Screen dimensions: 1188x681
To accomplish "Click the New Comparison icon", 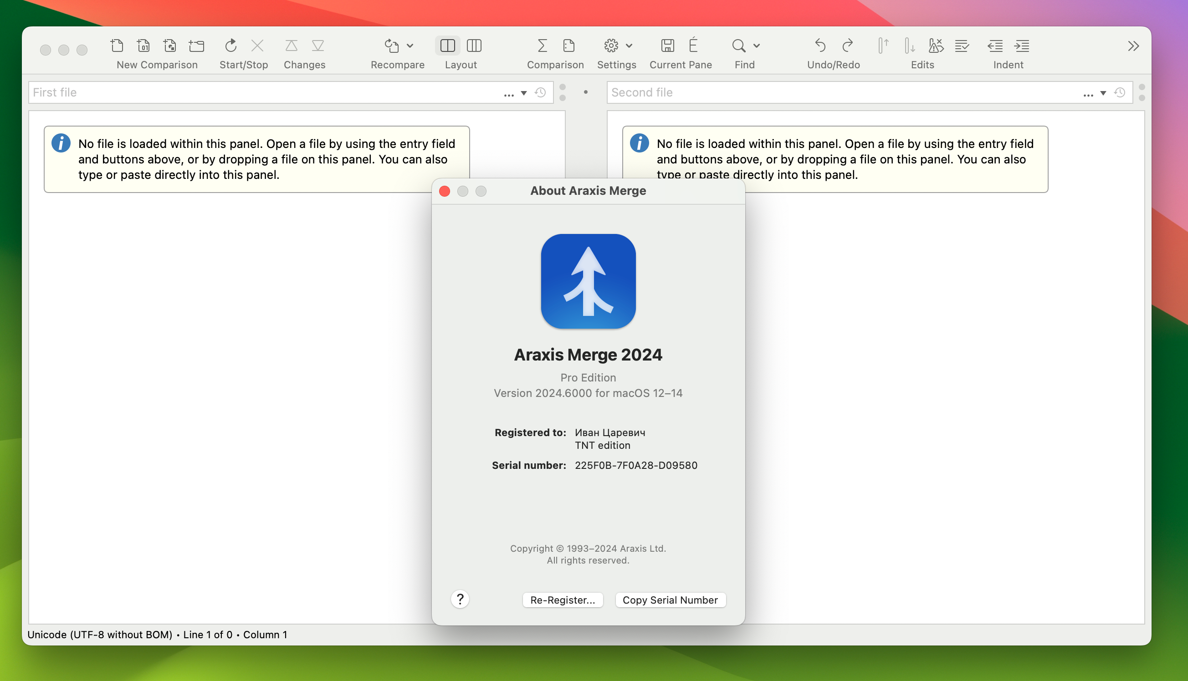I will coord(117,46).
